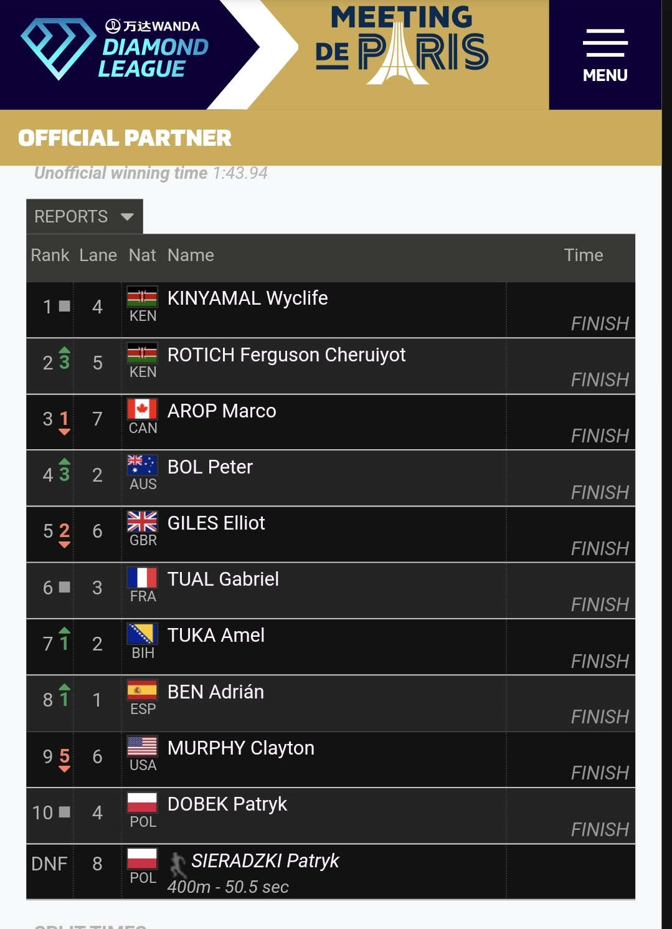Click the Great Britain flag icon
The image size is (672, 929).
pyautogui.click(x=142, y=522)
